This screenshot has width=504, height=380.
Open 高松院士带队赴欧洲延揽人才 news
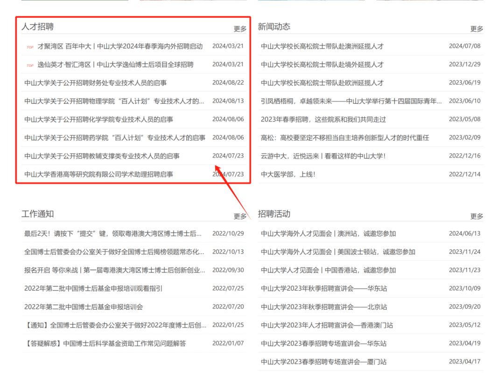[x=322, y=83]
